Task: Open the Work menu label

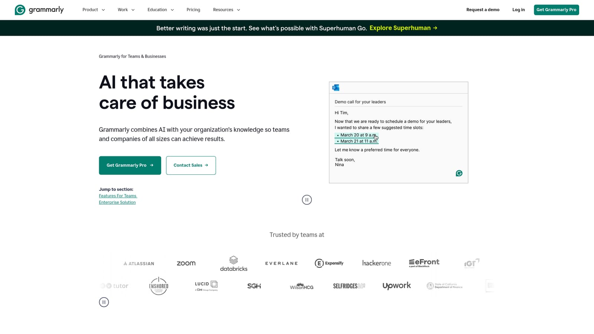Action: point(123,10)
